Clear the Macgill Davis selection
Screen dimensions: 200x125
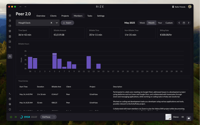tap(51, 23)
